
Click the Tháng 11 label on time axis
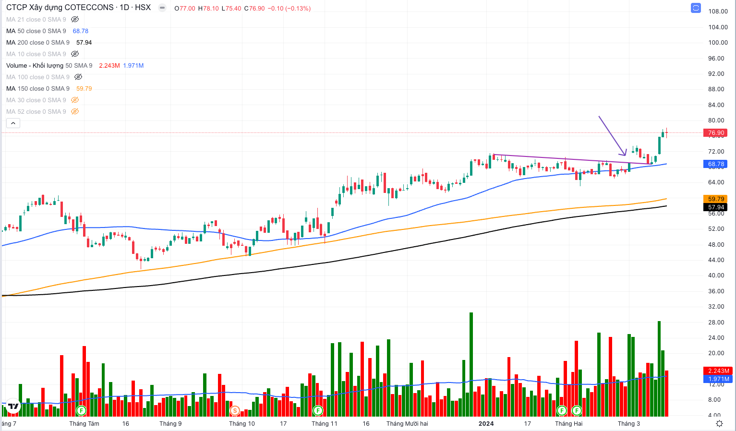point(325,424)
